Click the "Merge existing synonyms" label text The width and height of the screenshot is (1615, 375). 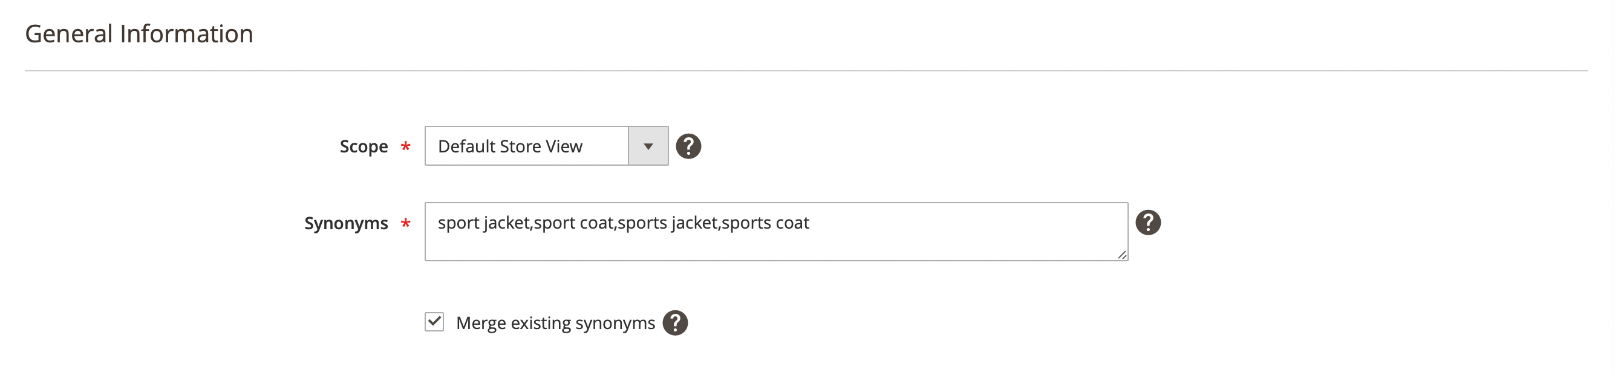coord(555,323)
